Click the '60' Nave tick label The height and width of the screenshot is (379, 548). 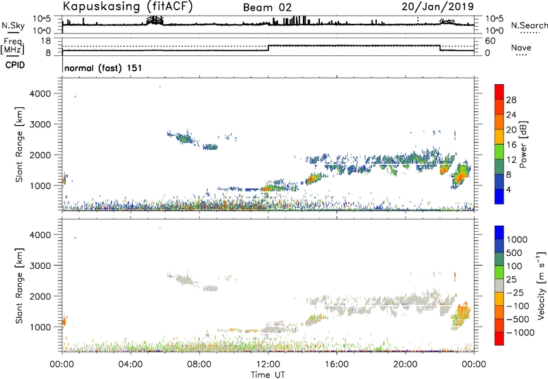490,41
